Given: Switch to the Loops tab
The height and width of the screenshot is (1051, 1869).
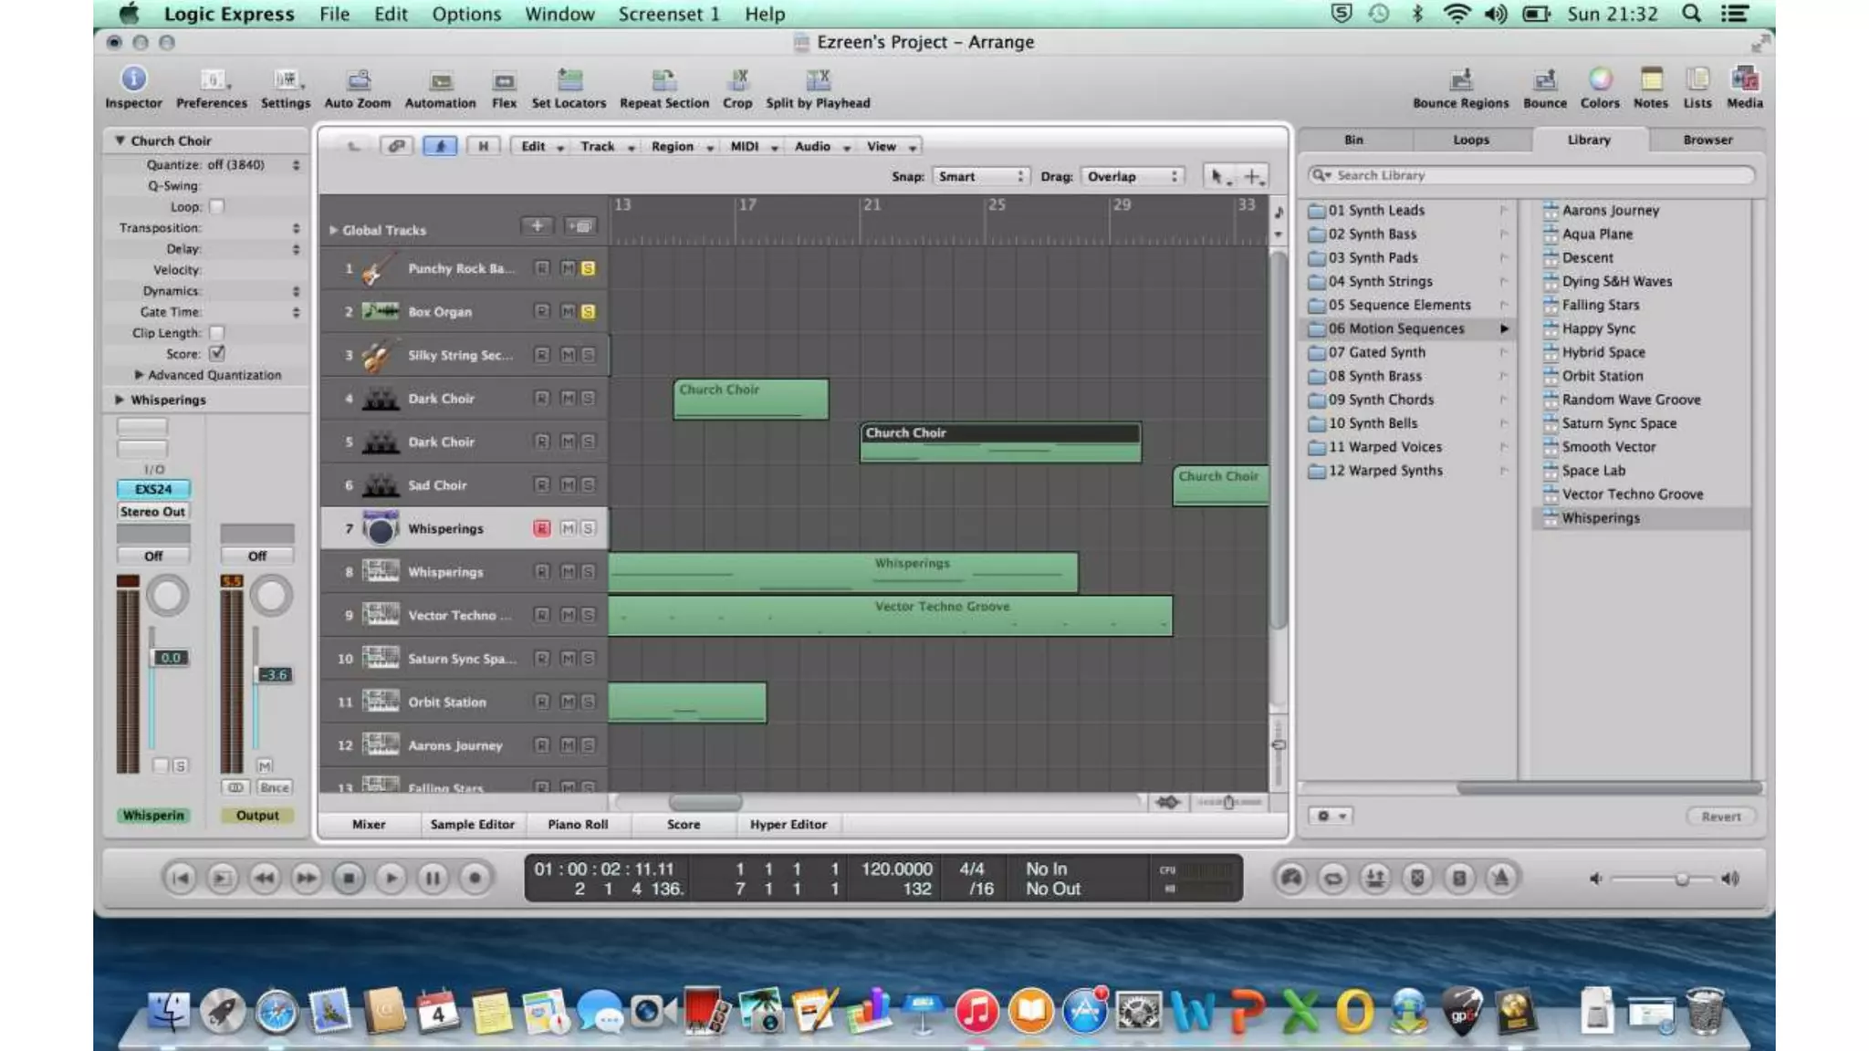Looking at the screenshot, I should coord(1470,140).
